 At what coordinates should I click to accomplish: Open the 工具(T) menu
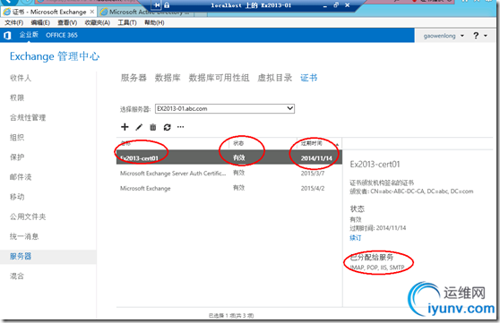pyautogui.click(x=127, y=22)
